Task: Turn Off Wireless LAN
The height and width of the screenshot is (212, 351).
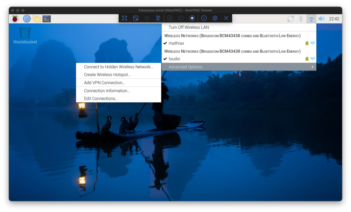Action: coord(189,27)
